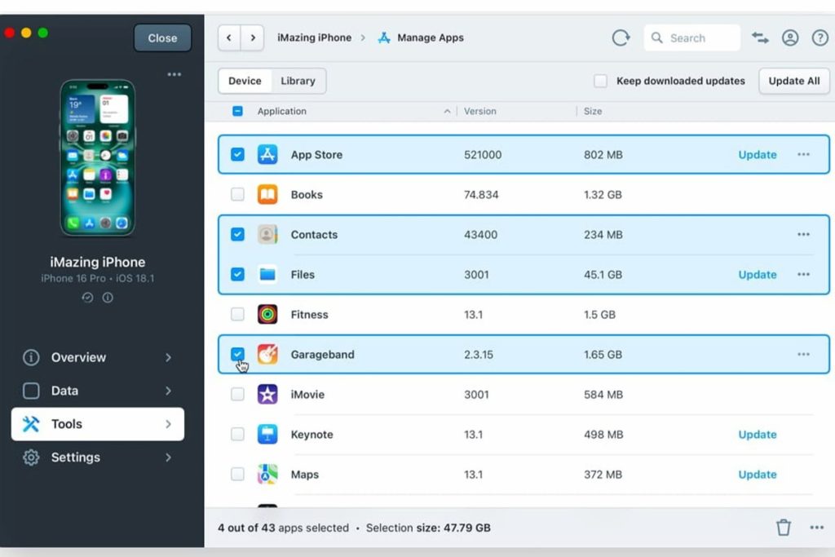835x557 pixels.
Task: Go forward with the right arrow
Action: click(253, 38)
